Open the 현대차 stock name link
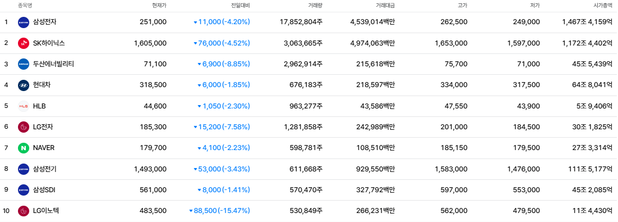Image resolution: width=618 pixels, height=222 pixels. click(42, 85)
